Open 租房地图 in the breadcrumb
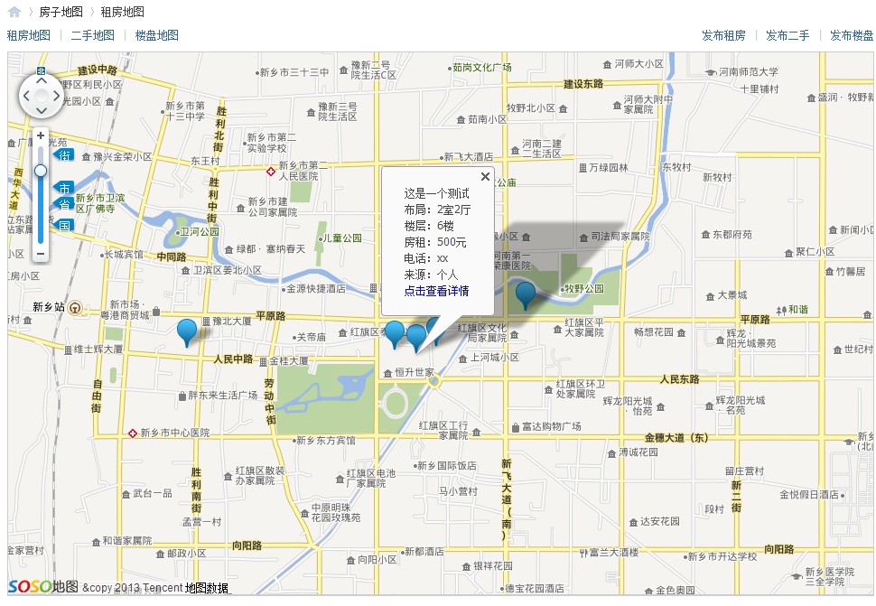The width and height of the screenshot is (876, 606). click(x=122, y=12)
